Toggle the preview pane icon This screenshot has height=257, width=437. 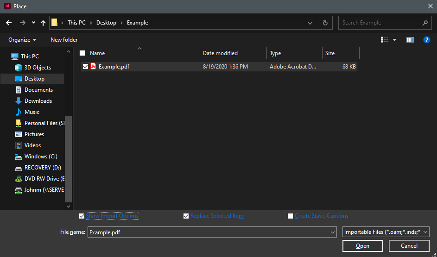coord(410,40)
